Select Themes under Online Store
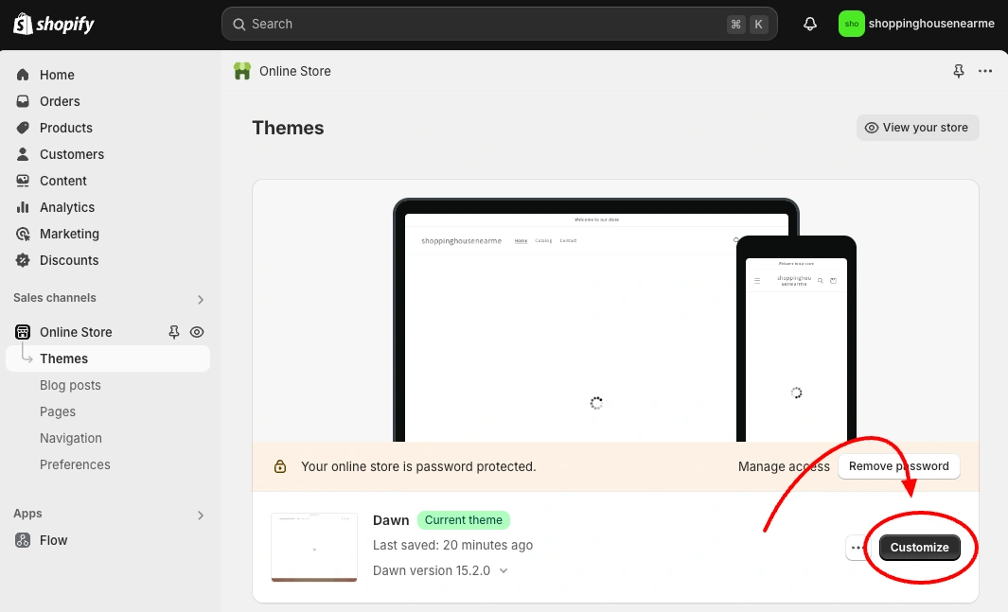The image size is (1008, 612). [x=108, y=358]
